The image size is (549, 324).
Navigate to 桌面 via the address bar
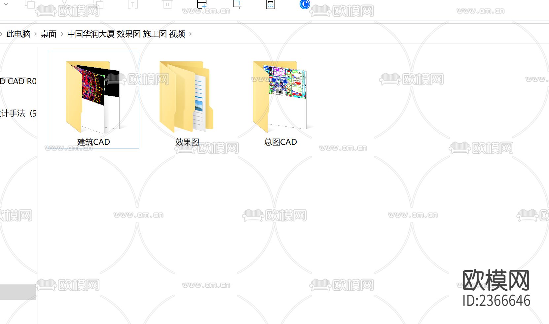[x=48, y=34]
